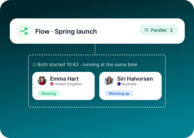
Task: Click the green flow split-arrows icon
Action: (24, 31)
